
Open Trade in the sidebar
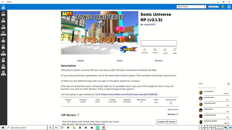coord(3,60)
